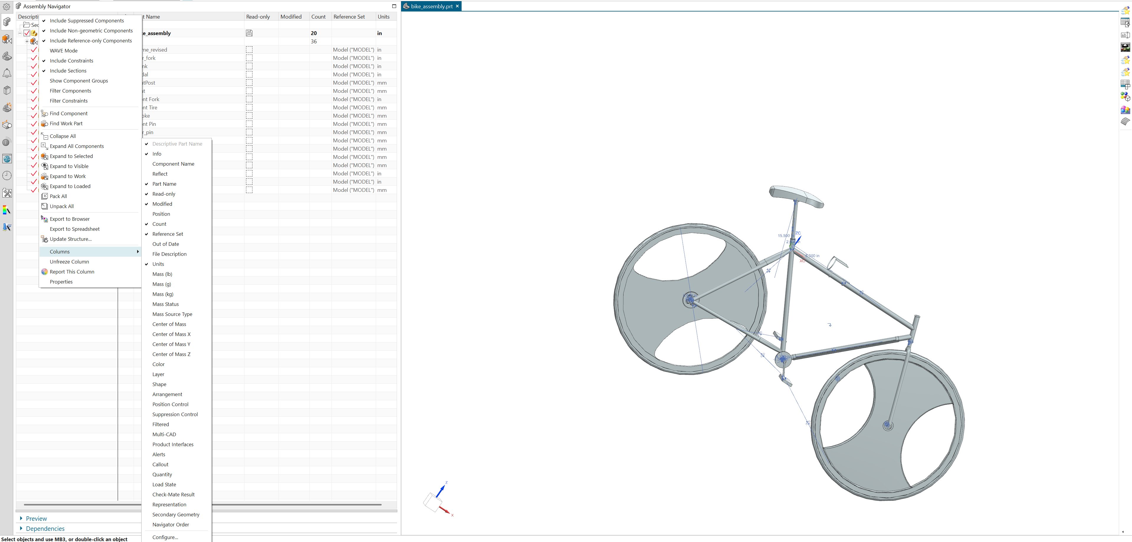Open the notifications bell sidebar icon

coord(6,73)
